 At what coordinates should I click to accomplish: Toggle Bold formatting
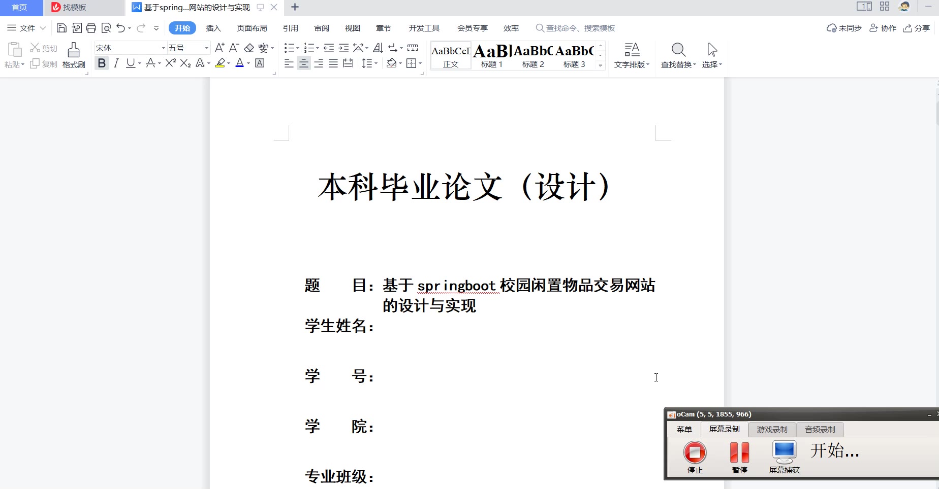pyautogui.click(x=102, y=63)
